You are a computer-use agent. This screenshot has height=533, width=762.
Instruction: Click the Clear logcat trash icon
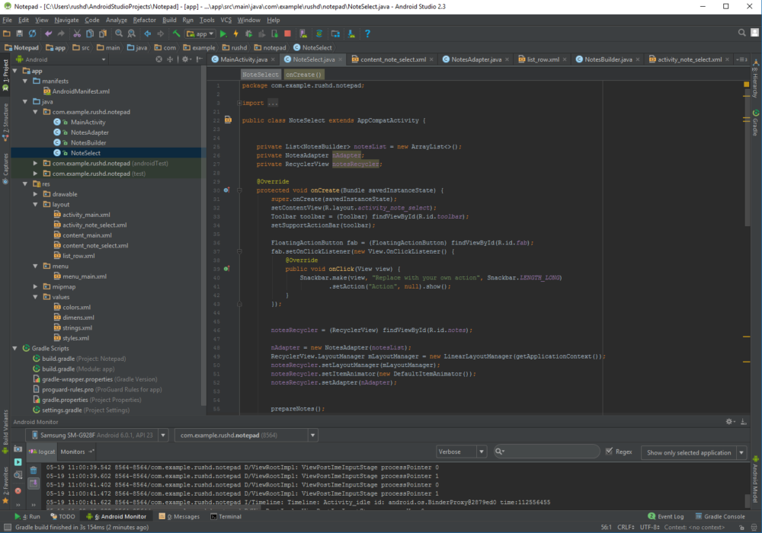pyautogui.click(x=34, y=471)
